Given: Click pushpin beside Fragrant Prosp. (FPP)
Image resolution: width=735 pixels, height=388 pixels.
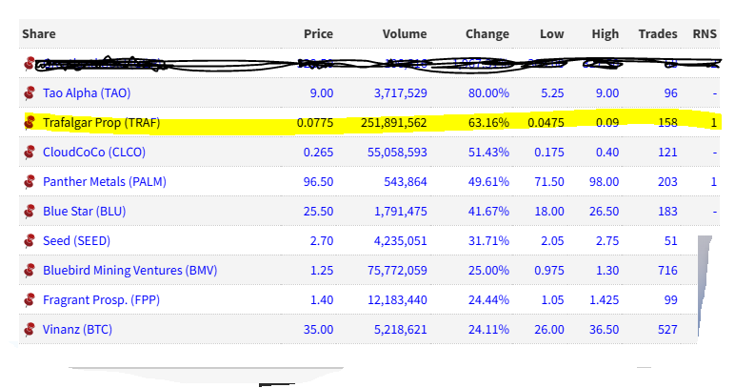Looking at the screenshot, I should (30, 299).
